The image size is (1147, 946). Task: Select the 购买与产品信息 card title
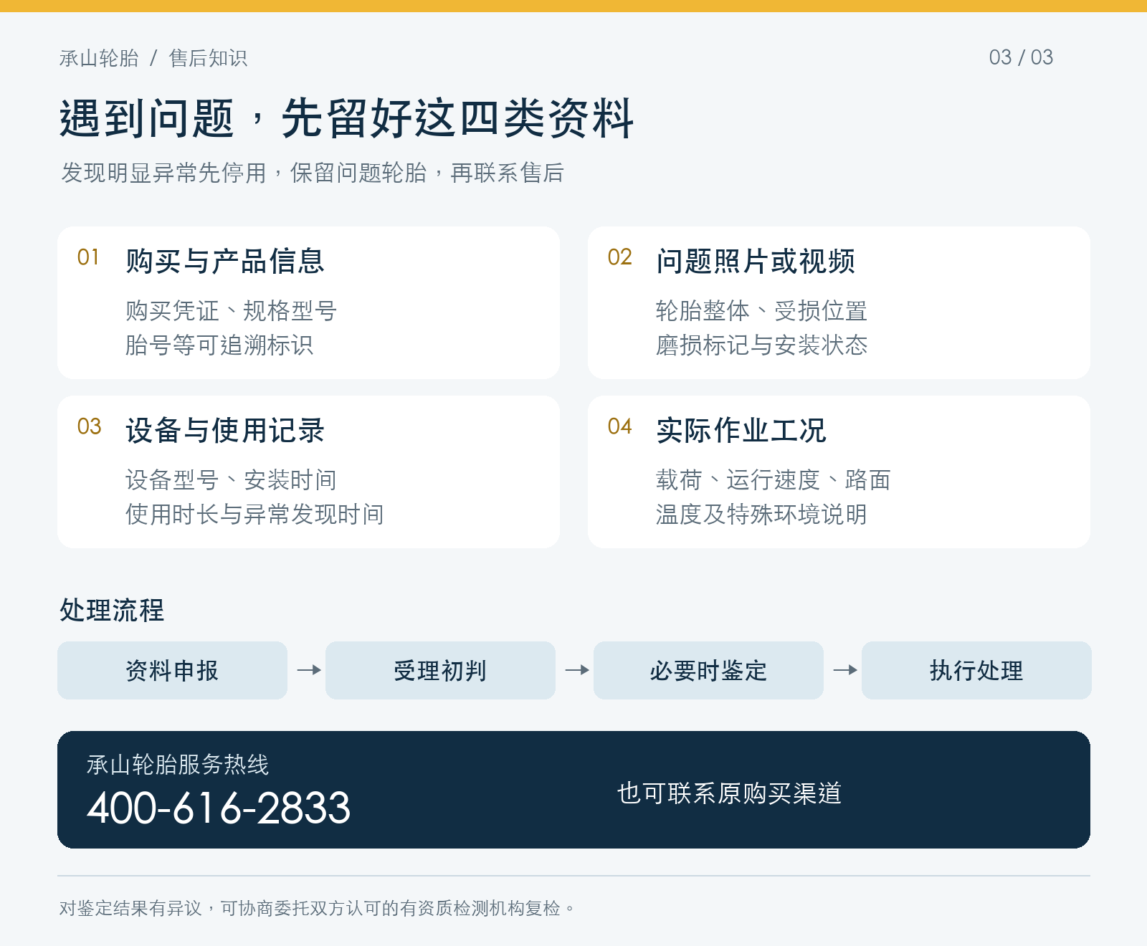click(x=225, y=262)
